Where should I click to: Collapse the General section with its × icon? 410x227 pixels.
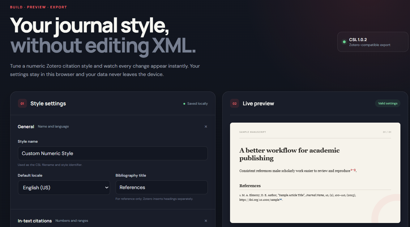(206, 127)
